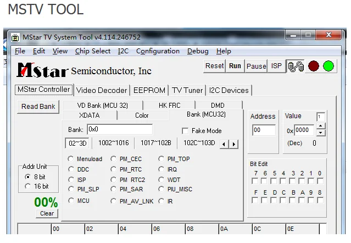351x243 pixels.
Task: Toggle Bit Edit checkbox for bit F
Action: [255, 200]
